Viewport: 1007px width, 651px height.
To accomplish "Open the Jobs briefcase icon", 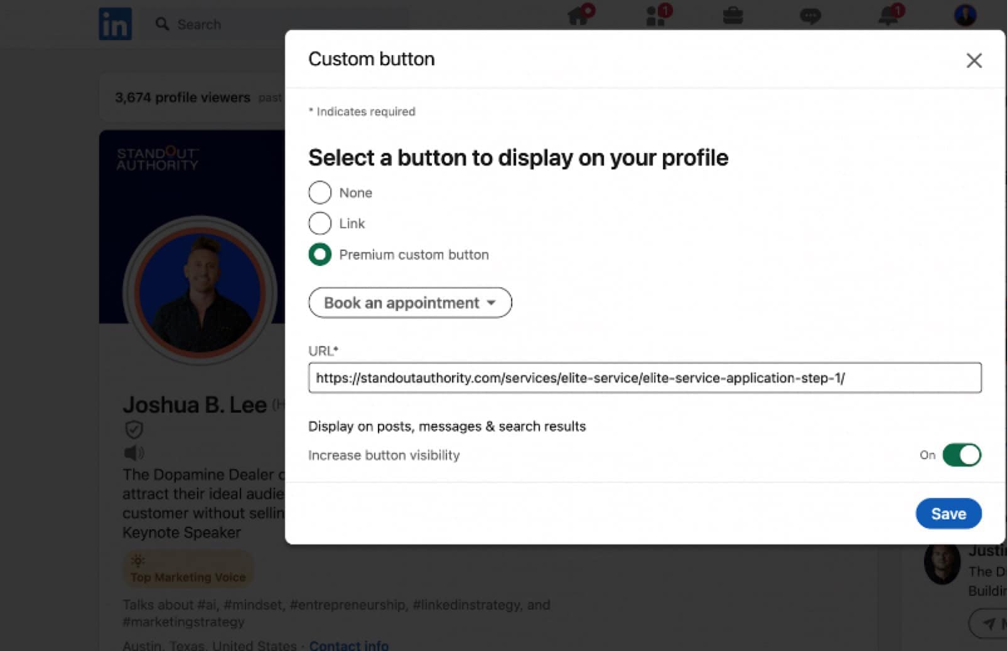I will (733, 16).
